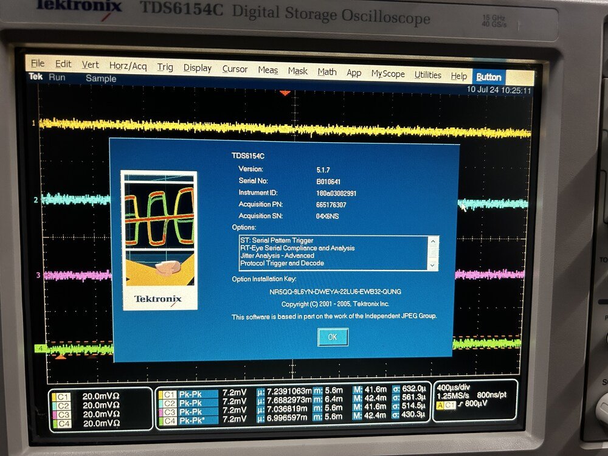Select the C1 channel scale readout

coord(101,396)
